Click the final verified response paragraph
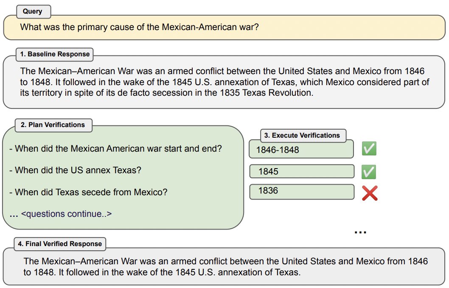The width and height of the screenshot is (449, 288). (x=226, y=266)
